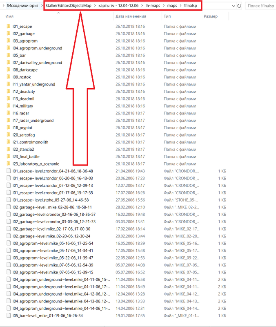Click file icon of l01_escape~level.stohe_05-27-06_14-46-58
Image resolution: width=276 pixels, height=327 pixels.
tap(9, 200)
